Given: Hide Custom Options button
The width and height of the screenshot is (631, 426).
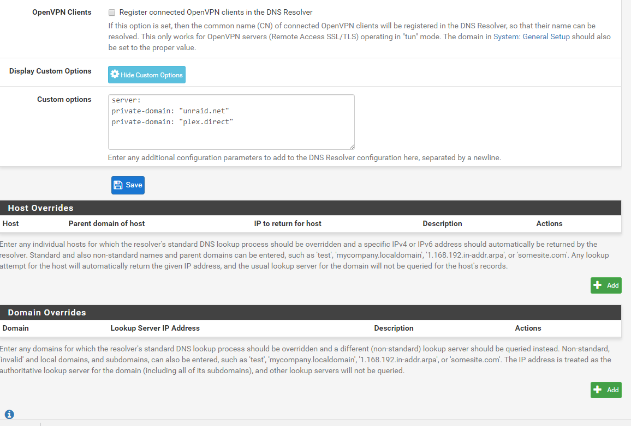Looking at the screenshot, I should point(146,75).
